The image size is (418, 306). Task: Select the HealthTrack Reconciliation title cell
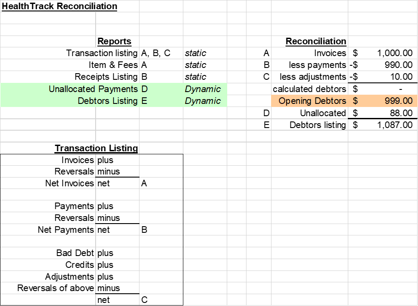60,6
